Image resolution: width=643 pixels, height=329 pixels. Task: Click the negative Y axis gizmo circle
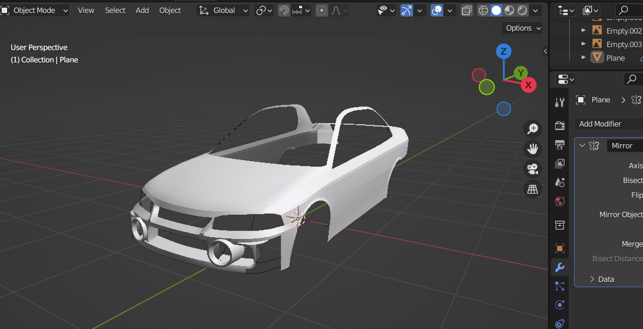(x=487, y=87)
